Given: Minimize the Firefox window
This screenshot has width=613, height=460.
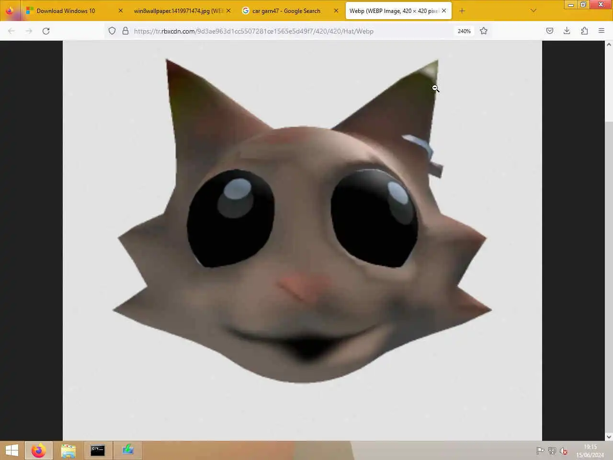Looking at the screenshot, I should click(571, 5).
